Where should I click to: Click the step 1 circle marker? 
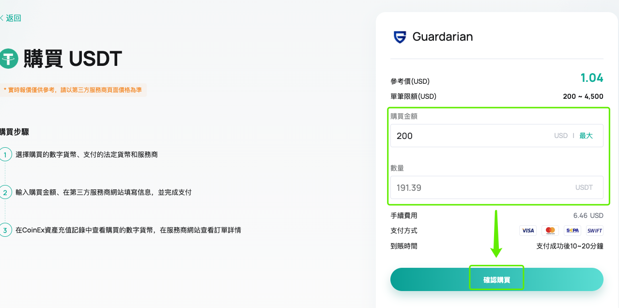[5, 154]
